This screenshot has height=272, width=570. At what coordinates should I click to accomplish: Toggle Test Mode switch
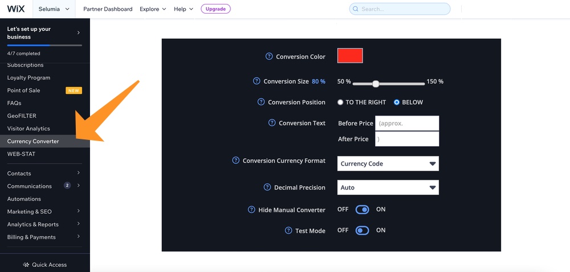pyautogui.click(x=362, y=230)
